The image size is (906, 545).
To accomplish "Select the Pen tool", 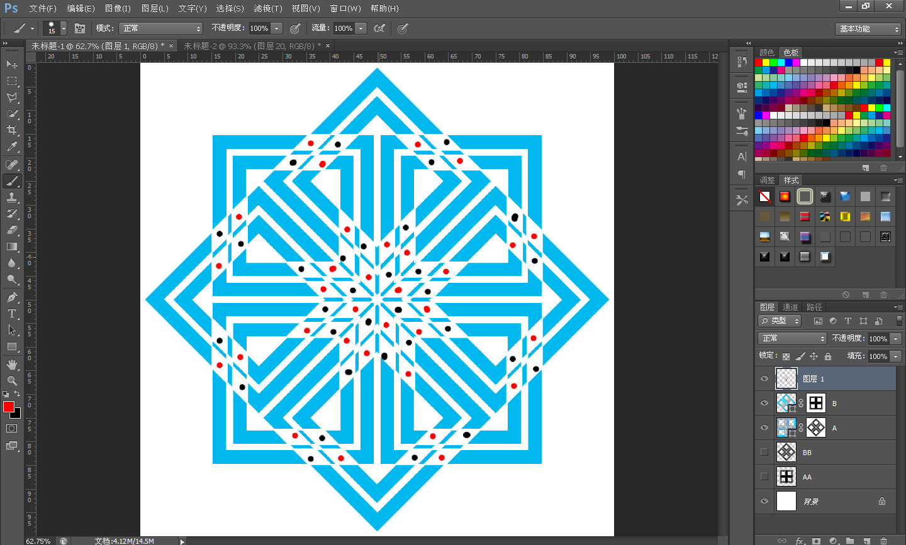I will (x=12, y=297).
